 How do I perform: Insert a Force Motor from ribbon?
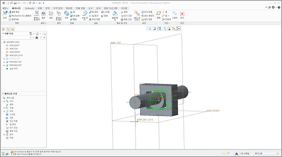94,12
